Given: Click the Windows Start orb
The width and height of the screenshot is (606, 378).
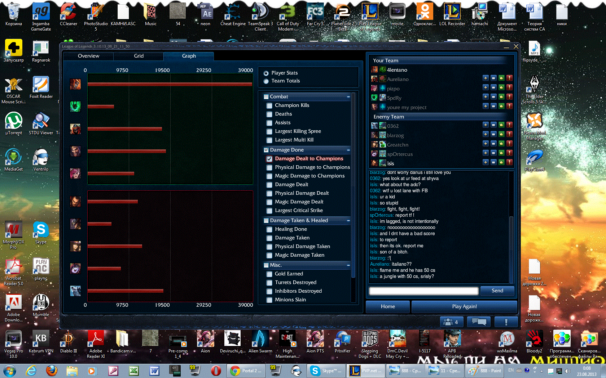Looking at the screenshot, I should 10,370.
